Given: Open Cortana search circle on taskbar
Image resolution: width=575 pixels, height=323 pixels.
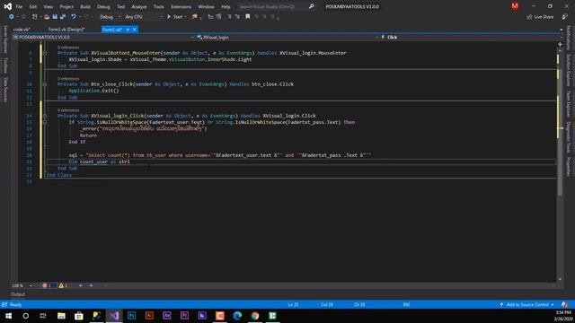Looking at the screenshot, I should click(x=26, y=316).
